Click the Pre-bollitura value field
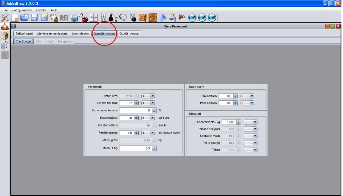This screenshot has width=343, height=196. (226, 96)
